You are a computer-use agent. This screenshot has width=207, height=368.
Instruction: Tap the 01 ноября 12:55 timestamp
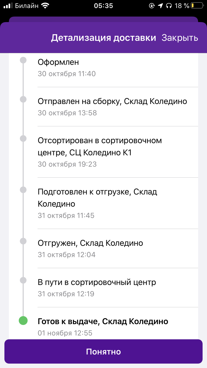click(65, 333)
